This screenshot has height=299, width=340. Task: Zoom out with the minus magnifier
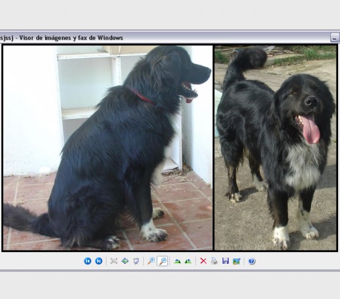pos(163,261)
